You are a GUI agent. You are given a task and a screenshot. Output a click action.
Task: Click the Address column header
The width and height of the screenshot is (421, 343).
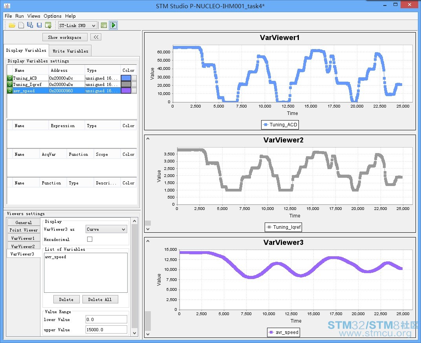click(x=66, y=70)
